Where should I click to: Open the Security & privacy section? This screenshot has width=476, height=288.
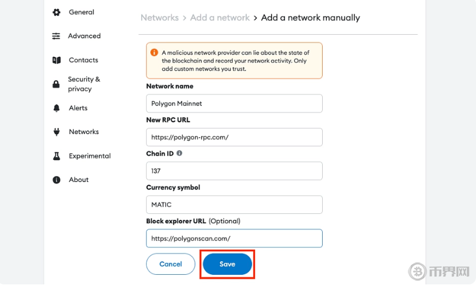tap(84, 84)
